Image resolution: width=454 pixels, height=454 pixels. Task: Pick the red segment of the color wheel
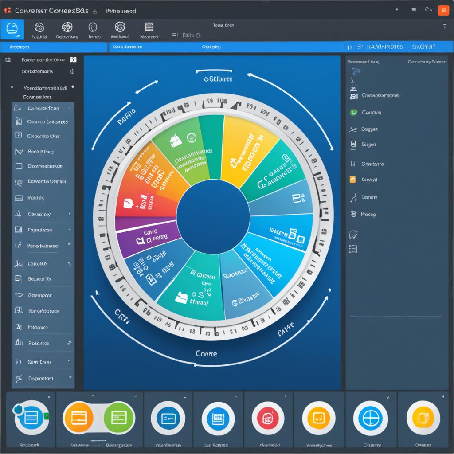click(x=145, y=203)
